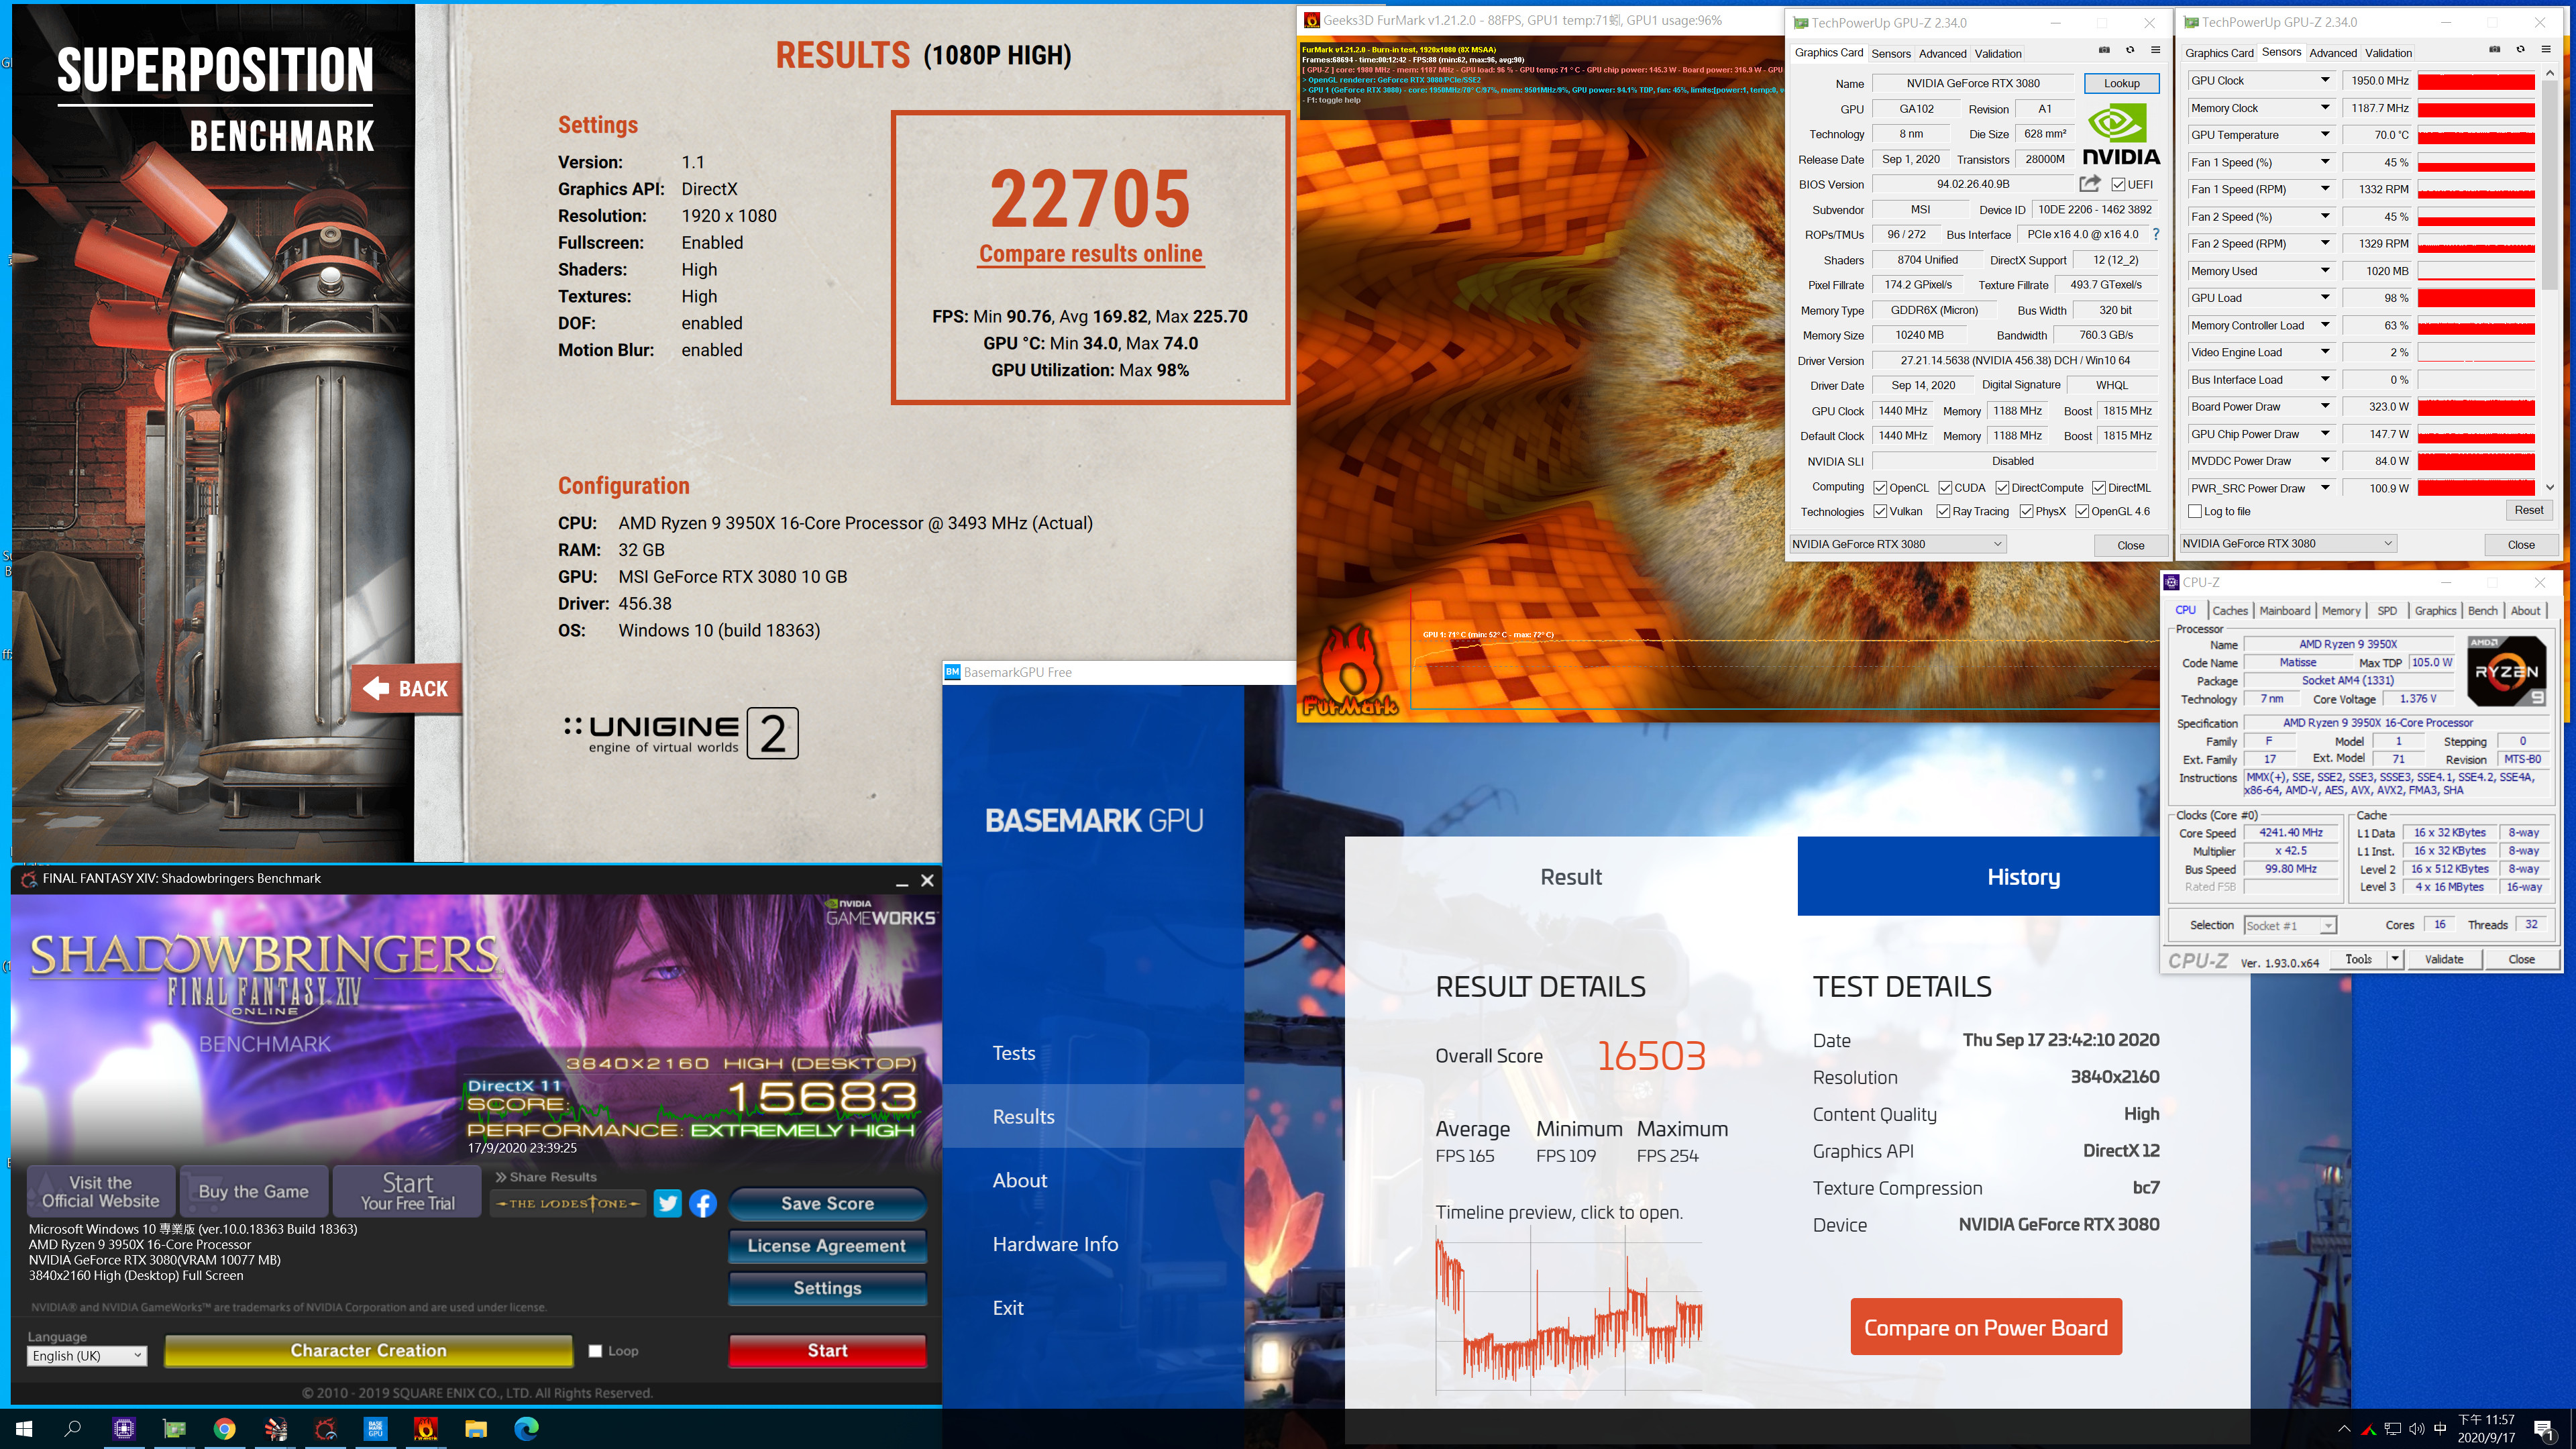Image resolution: width=2576 pixels, height=1449 pixels.
Task: Launch Chrome from the taskbar
Action: tap(225, 1428)
